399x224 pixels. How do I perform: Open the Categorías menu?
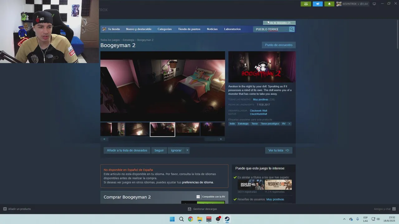point(165,29)
